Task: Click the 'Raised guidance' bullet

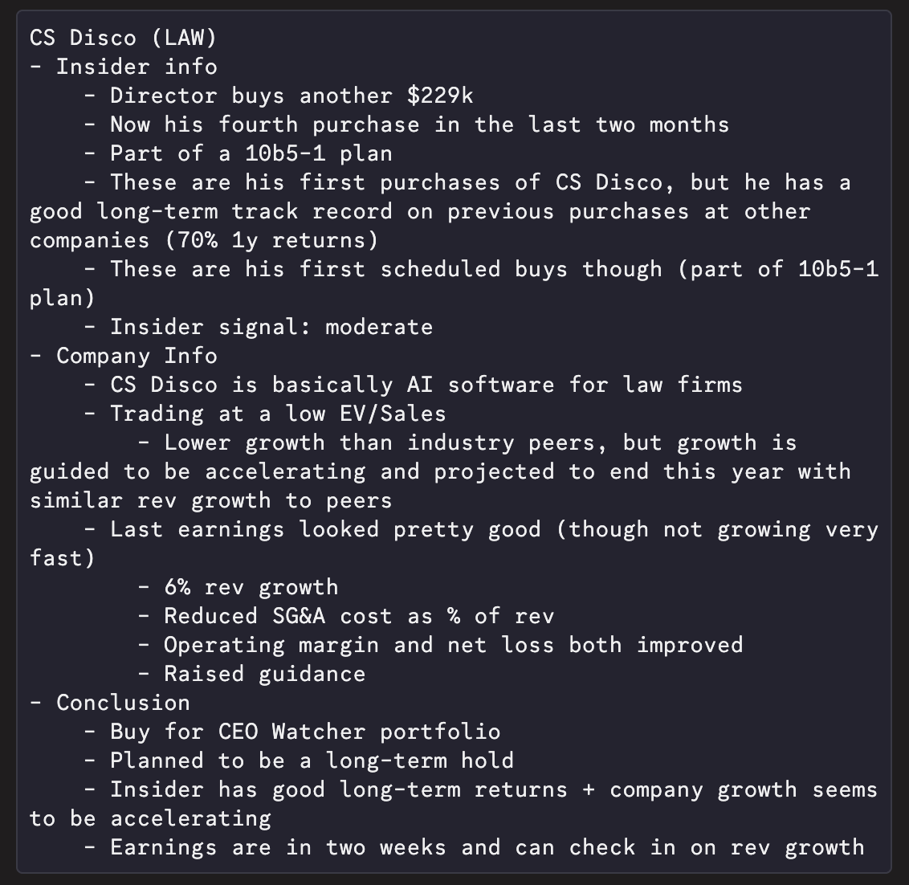Action: 265,675
